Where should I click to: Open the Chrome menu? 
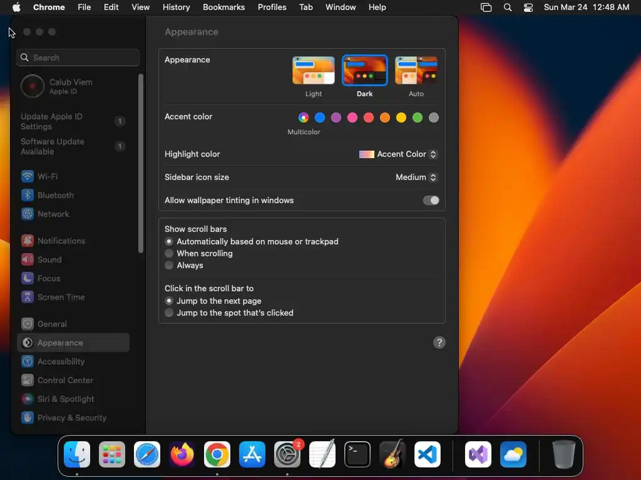[x=49, y=7]
